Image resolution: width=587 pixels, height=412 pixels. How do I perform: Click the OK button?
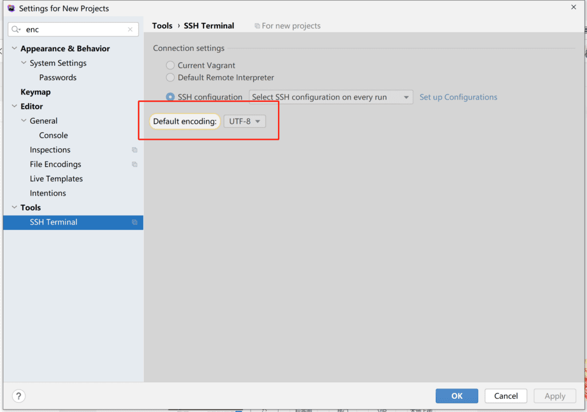[456, 396]
